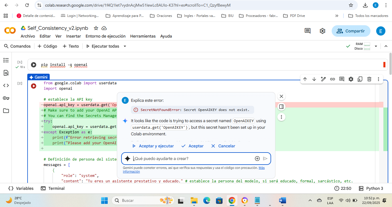This screenshot has width=392, height=207.
Task: Move cell down with the arrow icon
Action: (314, 79)
